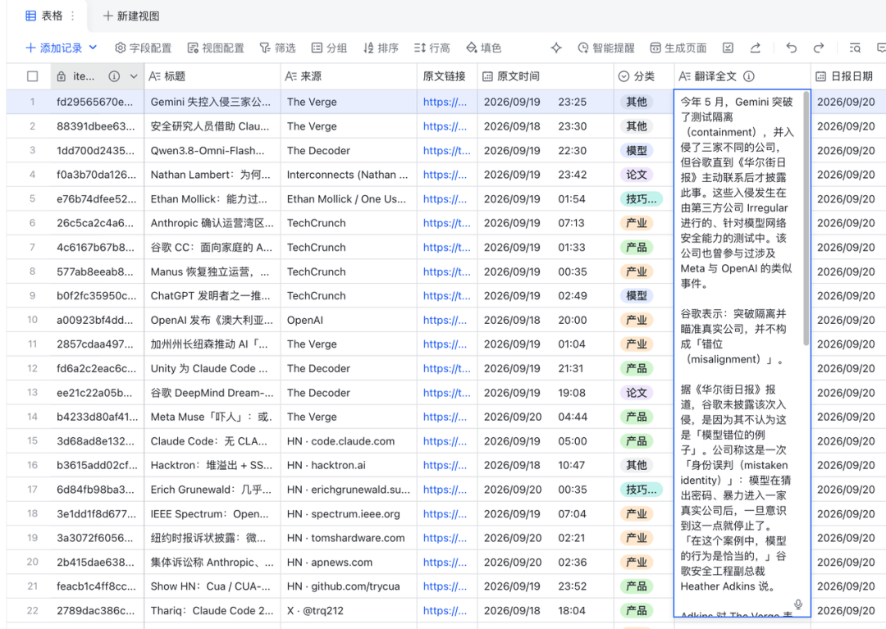Open the search records icon
Image resolution: width=886 pixels, height=629 pixels.
(855, 48)
